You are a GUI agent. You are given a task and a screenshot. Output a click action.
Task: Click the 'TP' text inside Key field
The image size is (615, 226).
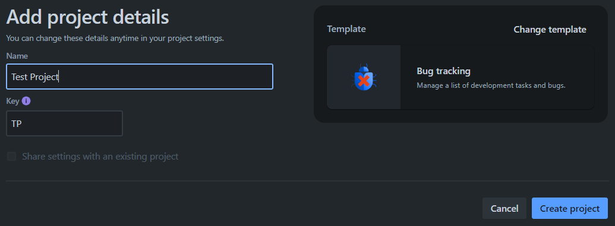pos(17,124)
